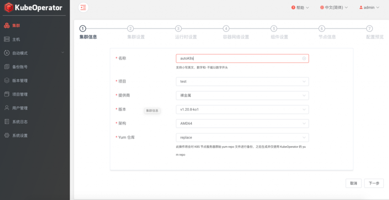
Task: Click the admin user avatar icon
Action: coord(361,8)
